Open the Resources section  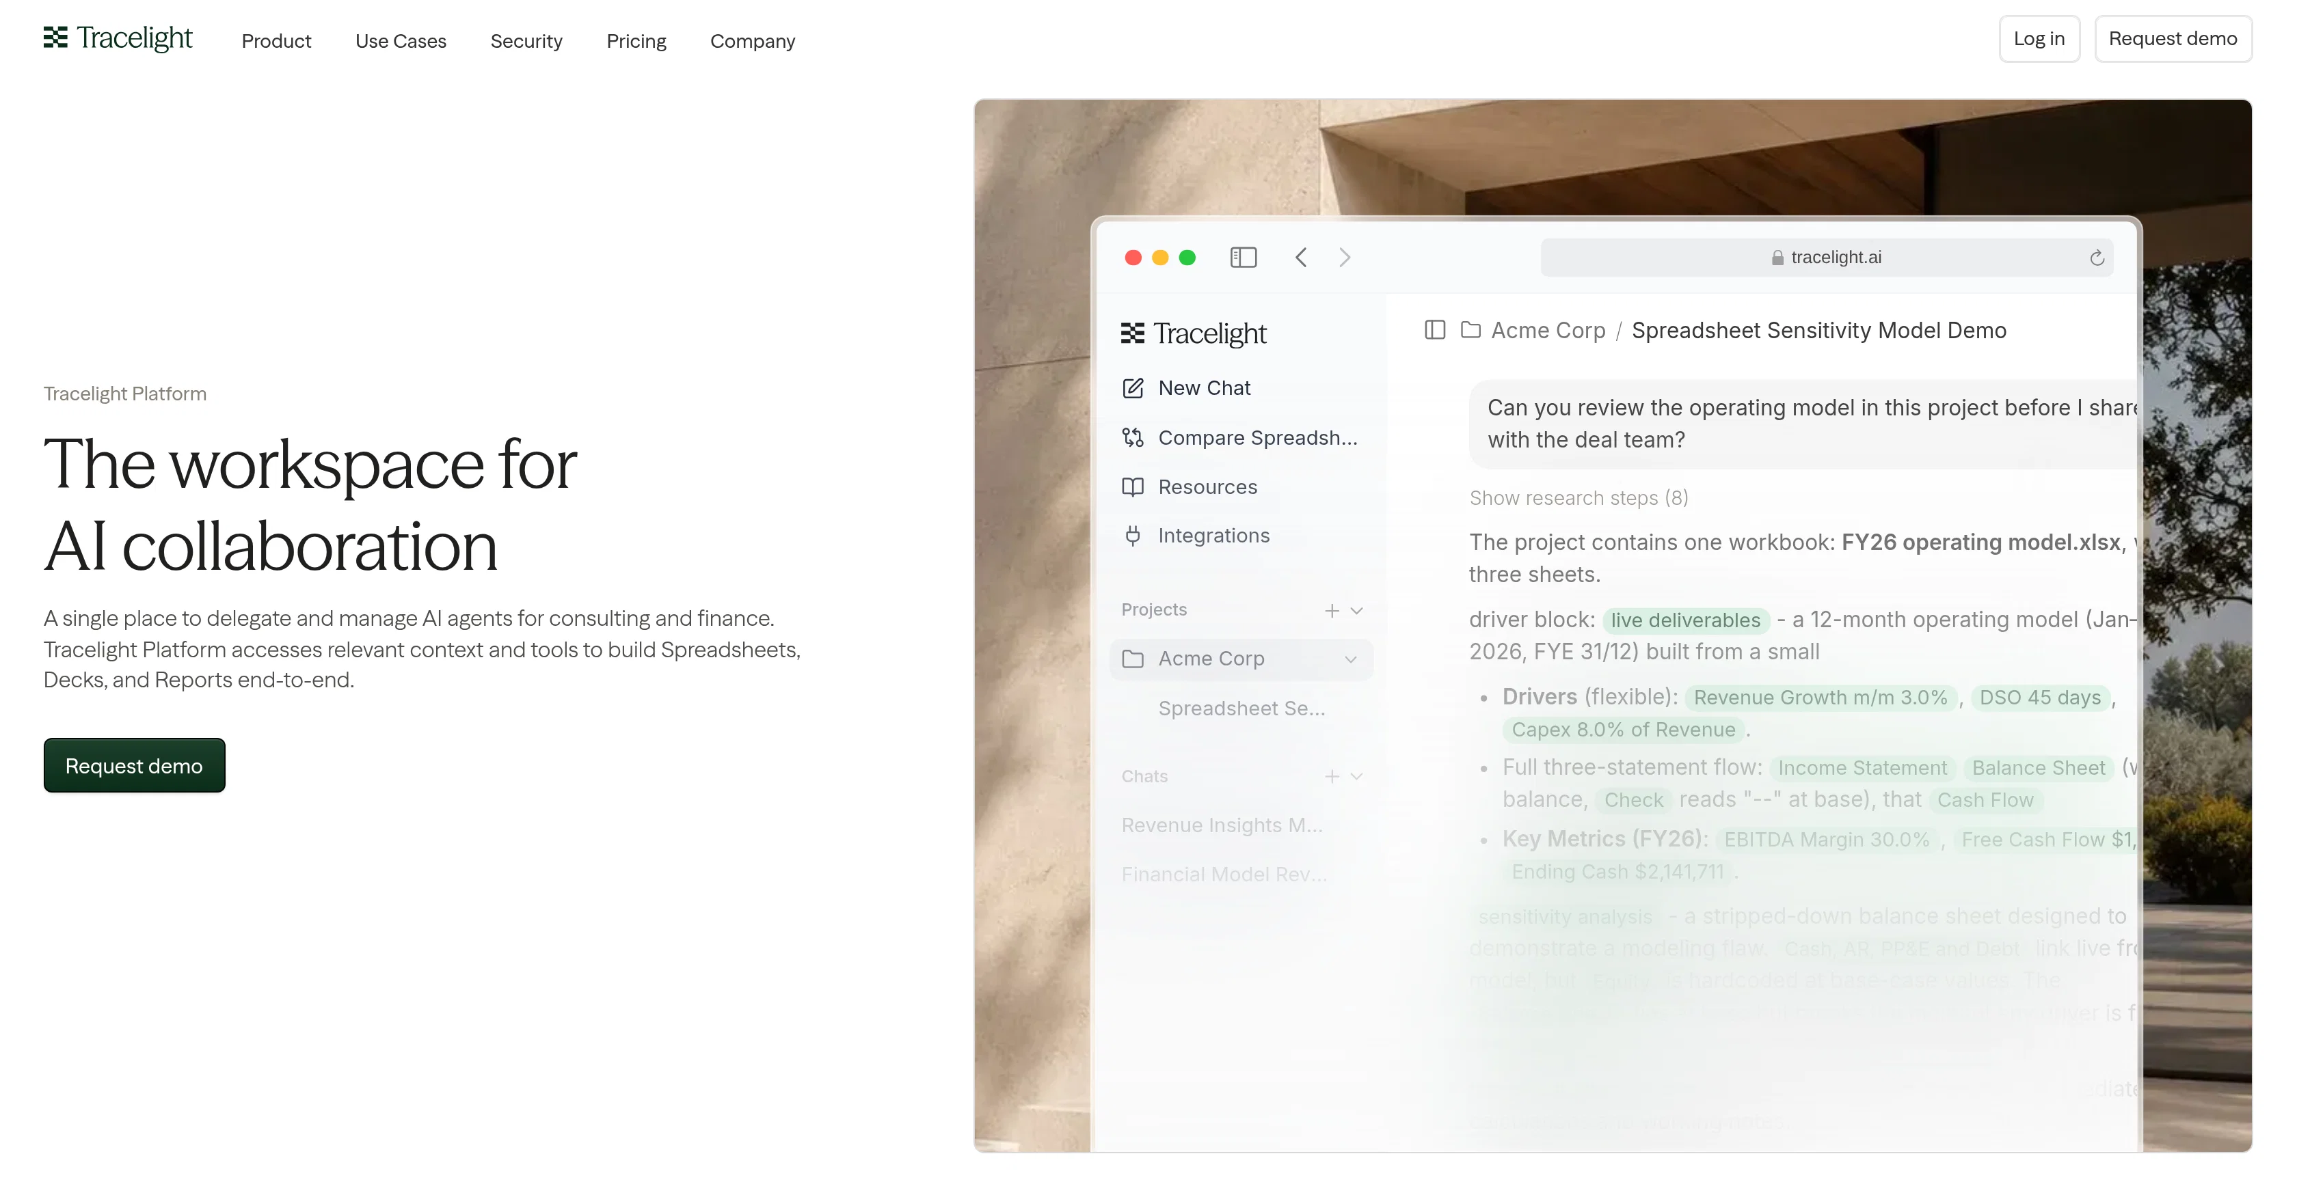1190,486
